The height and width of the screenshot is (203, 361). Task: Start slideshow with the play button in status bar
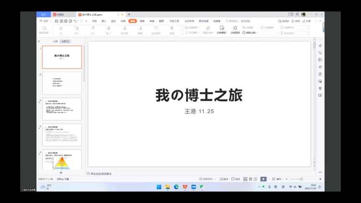tap(263, 179)
